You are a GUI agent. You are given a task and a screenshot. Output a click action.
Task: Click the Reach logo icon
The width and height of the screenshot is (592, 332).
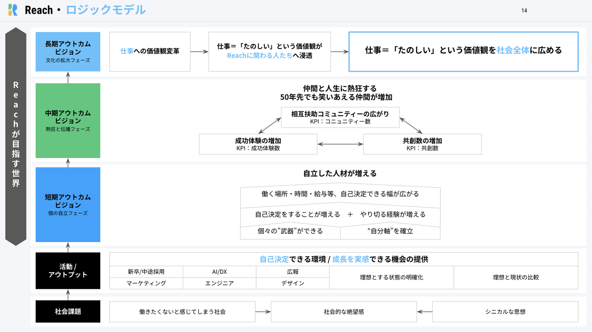[x=13, y=10]
